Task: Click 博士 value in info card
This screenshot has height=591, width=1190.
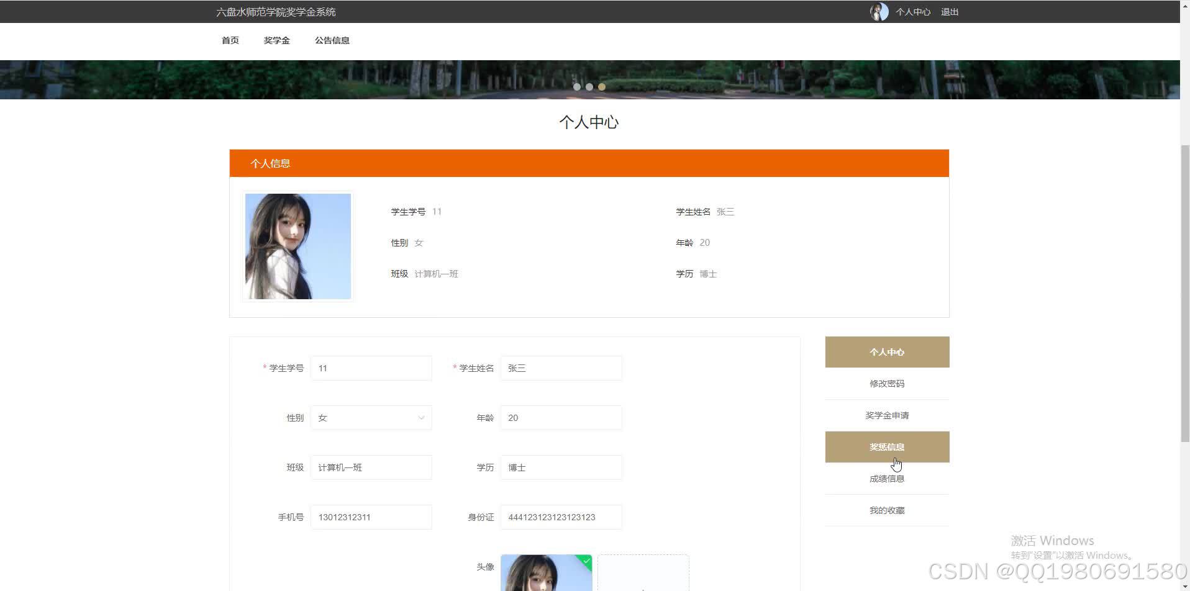Action: point(708,274)
